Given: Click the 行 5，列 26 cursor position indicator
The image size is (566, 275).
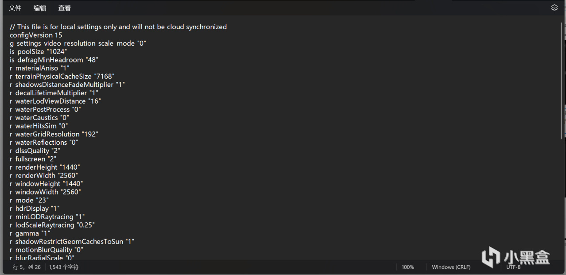Looking at the screenshot, I should coord(27,267).
